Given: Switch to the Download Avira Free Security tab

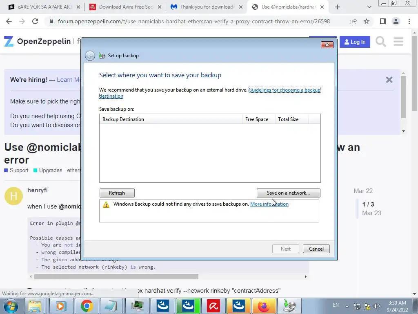Looking at the screenshot, I should [x=126, y=7].
